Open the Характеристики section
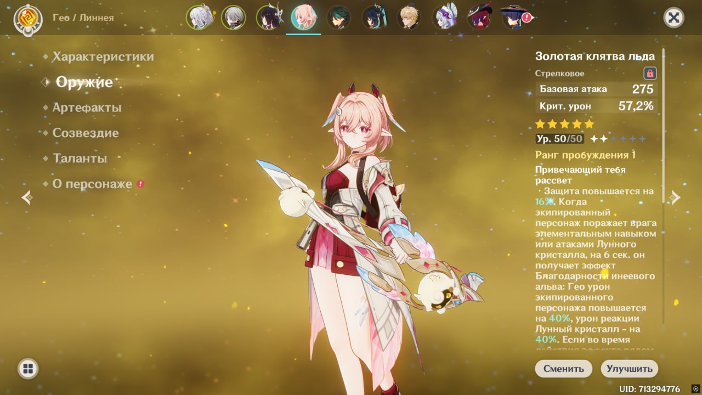This screenshot has height=395, width=702. 103,57
